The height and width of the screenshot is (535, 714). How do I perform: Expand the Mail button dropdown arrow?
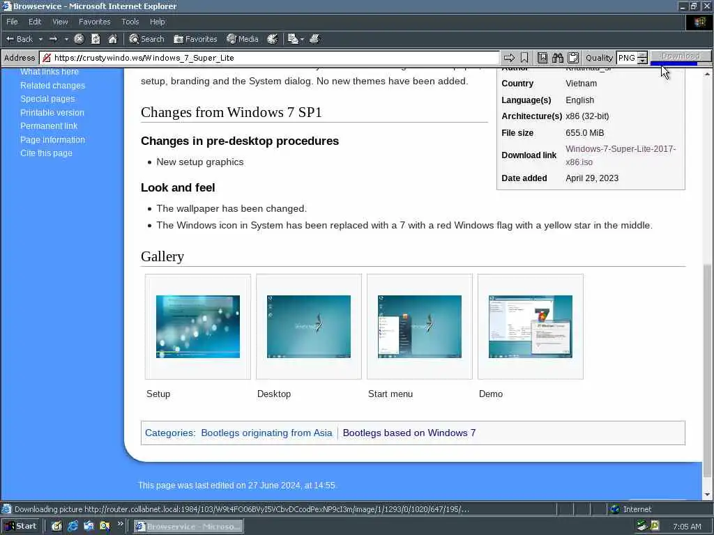click(x=303, y=39)
